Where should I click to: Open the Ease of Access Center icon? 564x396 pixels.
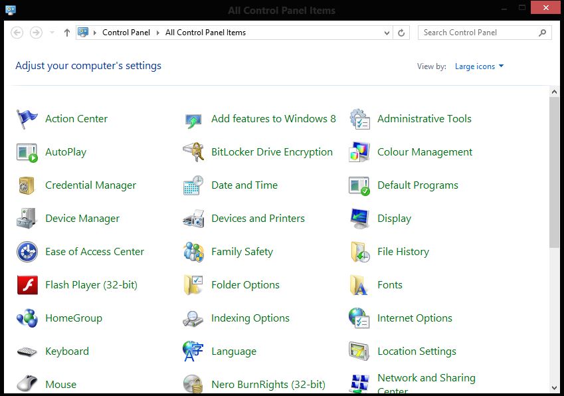(27, 252)
